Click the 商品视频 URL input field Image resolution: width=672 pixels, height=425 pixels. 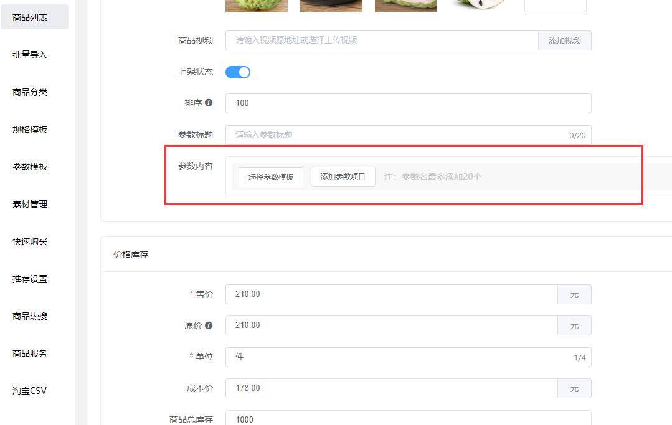tap(382, 40)
